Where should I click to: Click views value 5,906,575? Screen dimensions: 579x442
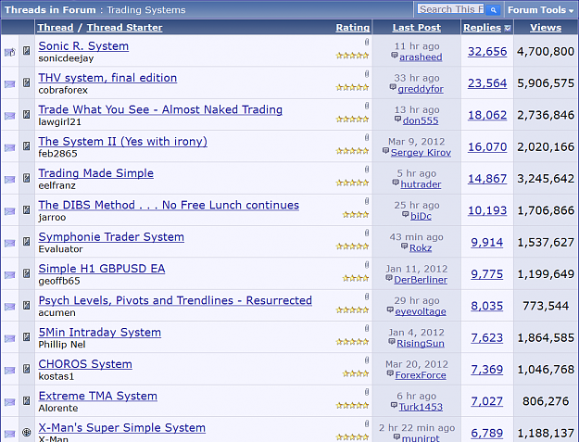click(546, 83)
